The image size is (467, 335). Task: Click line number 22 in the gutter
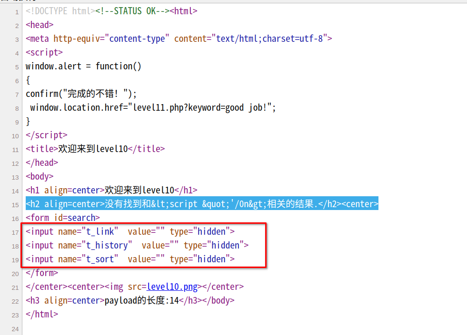[x=15, y=302]
